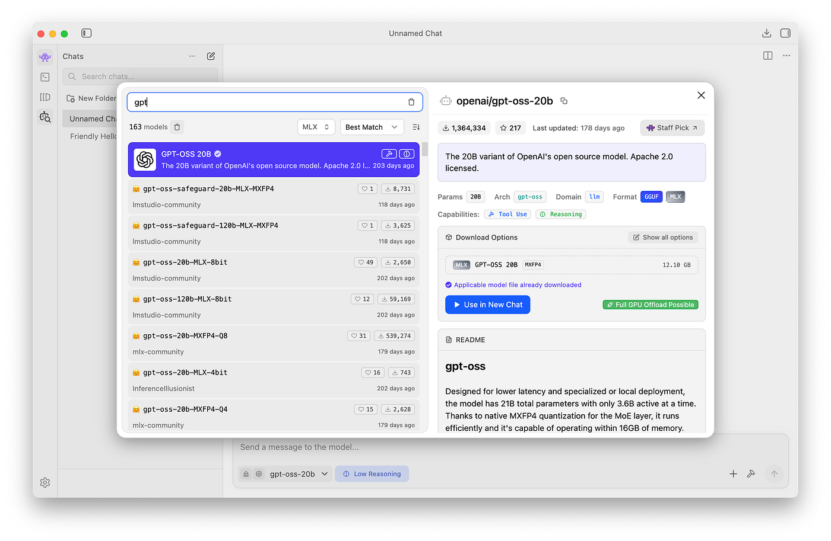The image size is (831, 541).
Task: Open the downloads icon in title bar
Action: pyautogui.click(x=766, y=33)
